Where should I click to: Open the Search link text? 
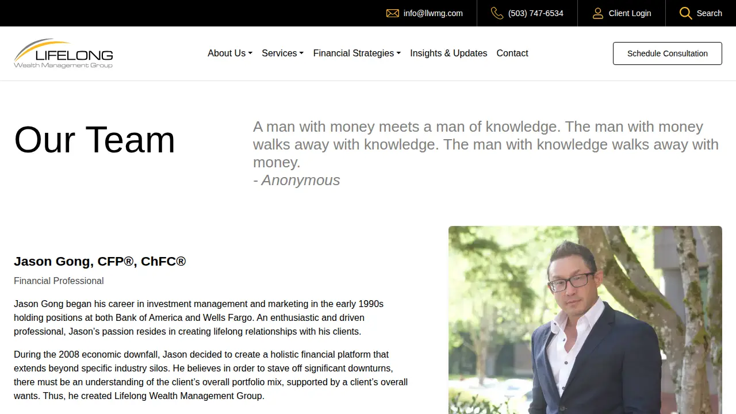[710, 13]
